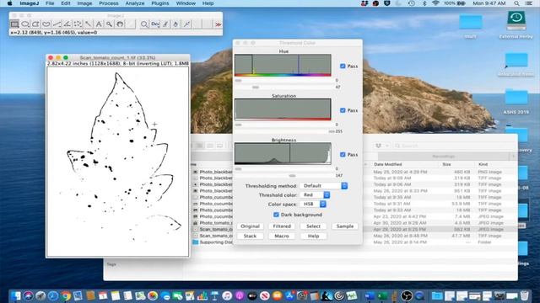Click the Help button in Threshold Color
540x303 pixels.
click(313, 236)
